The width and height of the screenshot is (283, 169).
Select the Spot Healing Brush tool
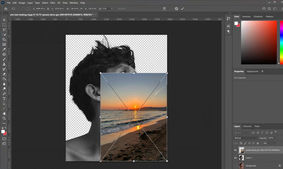pyautogui.click(x=4, y=54)
